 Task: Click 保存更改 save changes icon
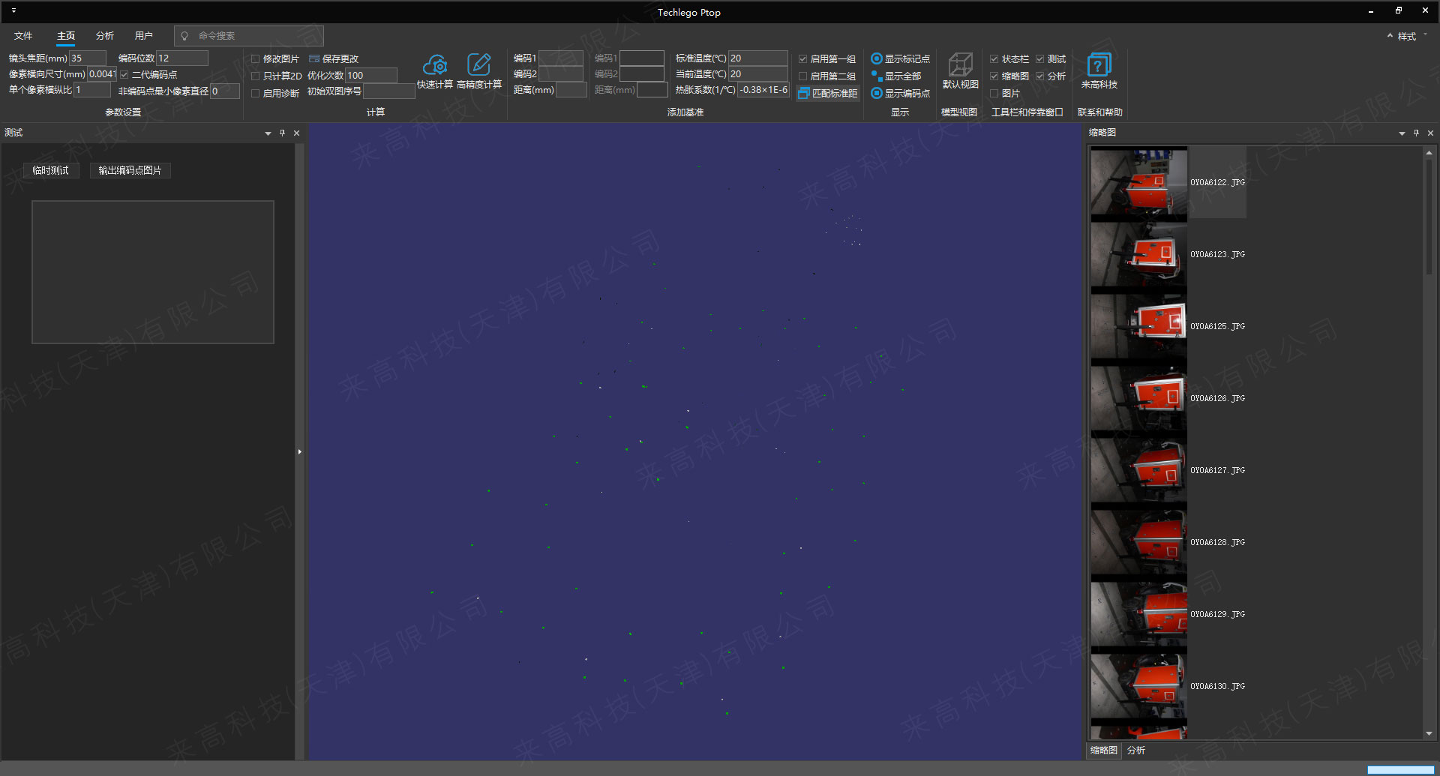point(314,58)
